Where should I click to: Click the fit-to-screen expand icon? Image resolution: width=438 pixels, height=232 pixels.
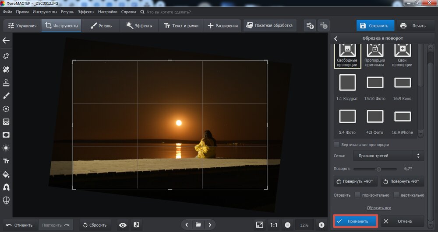(x=260, y=225)
